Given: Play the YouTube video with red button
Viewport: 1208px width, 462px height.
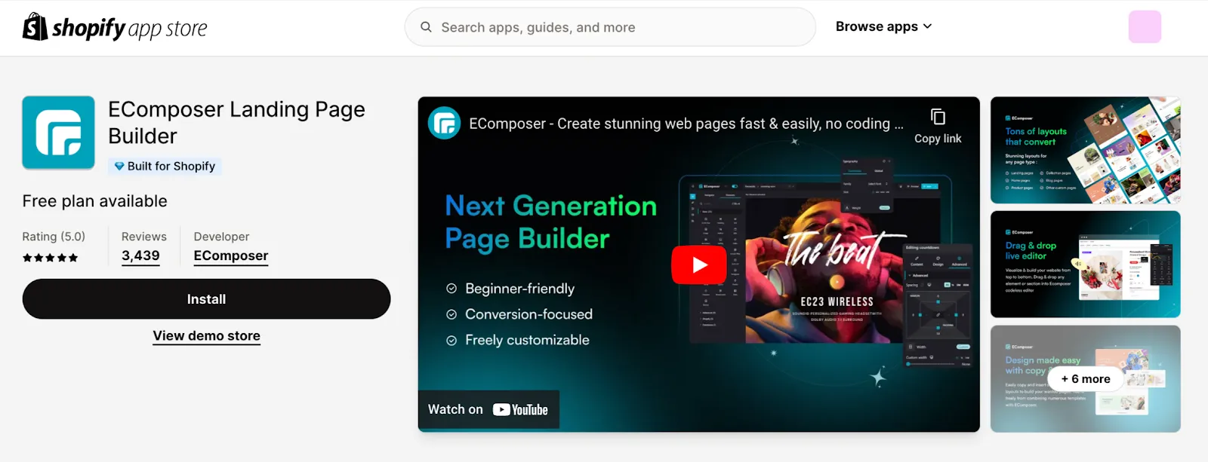Looking at the screenshot, I should [x=699, y=265].
